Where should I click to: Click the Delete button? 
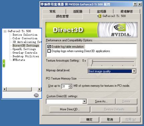[x=126, y=102]
